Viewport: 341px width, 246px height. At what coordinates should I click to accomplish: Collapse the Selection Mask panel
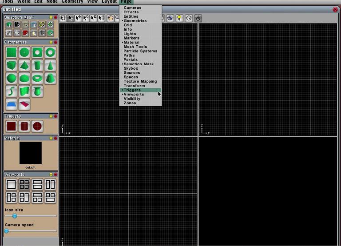coord(51,17)
